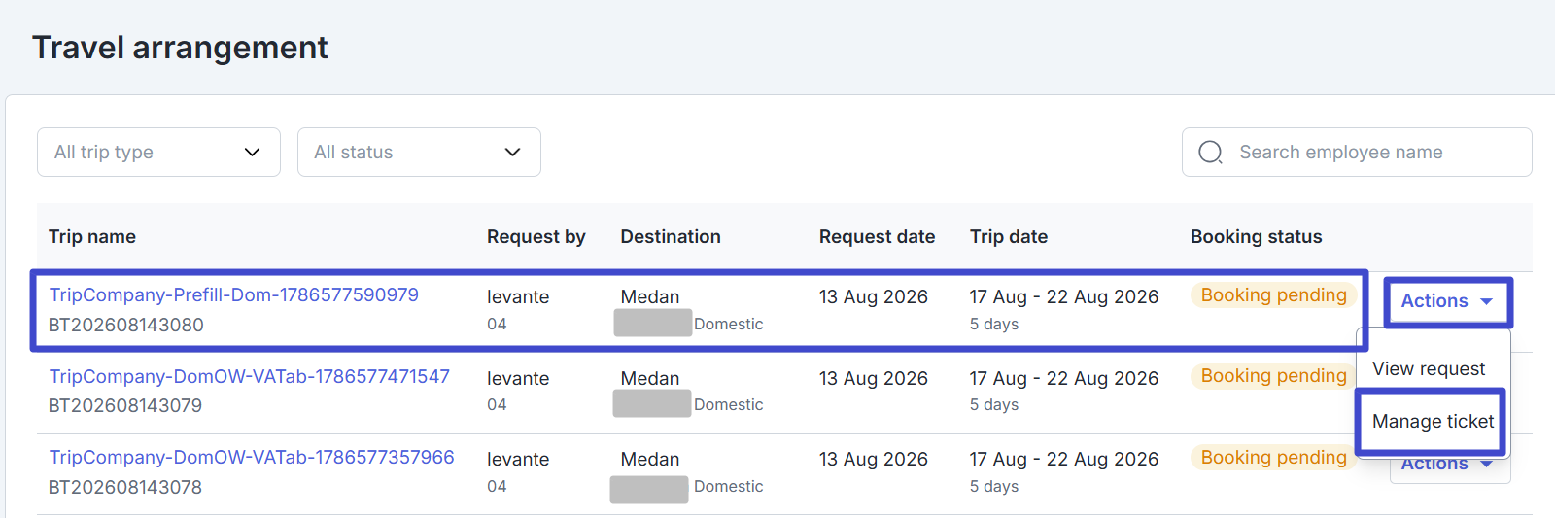Click the partially hidden Actions button in third row

point(1448,468)
